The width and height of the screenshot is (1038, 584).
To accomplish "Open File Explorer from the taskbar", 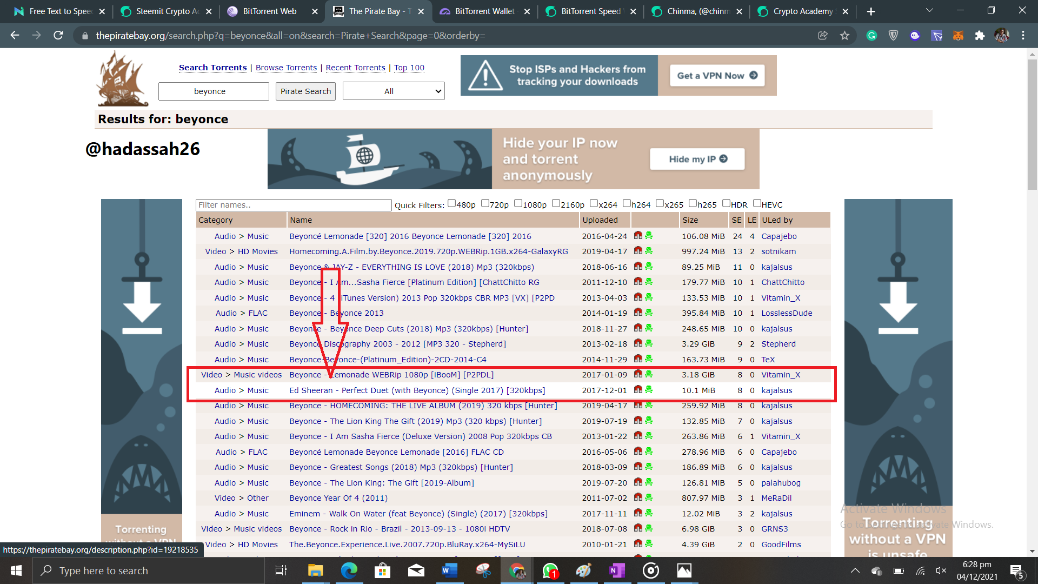I will coord(315,570).
